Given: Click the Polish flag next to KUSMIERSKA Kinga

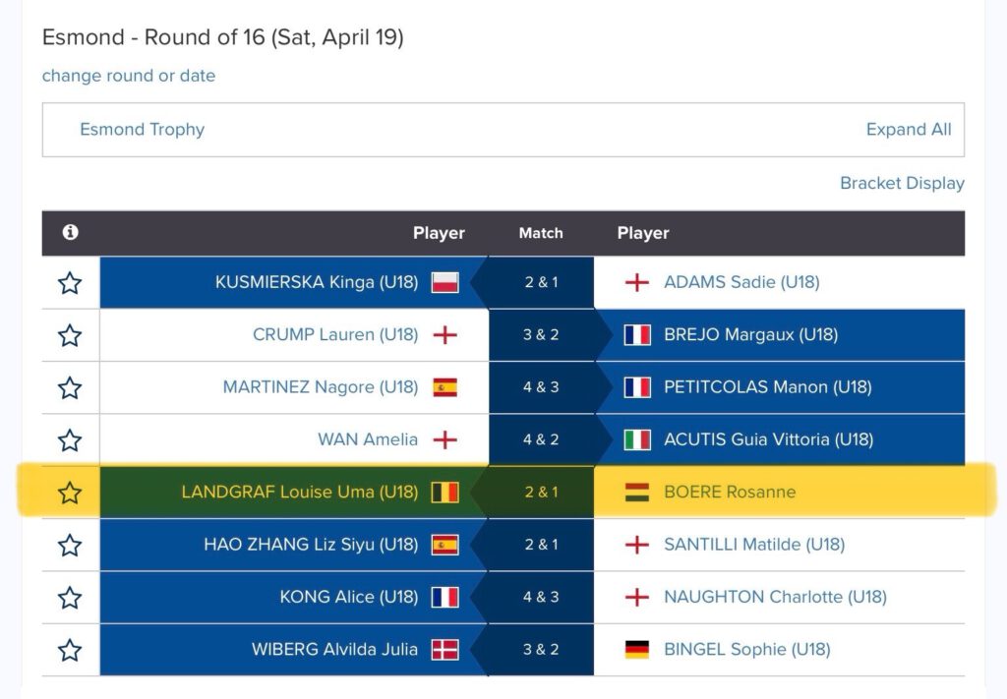Looking at the screenshot, I should tap(445, 282).
